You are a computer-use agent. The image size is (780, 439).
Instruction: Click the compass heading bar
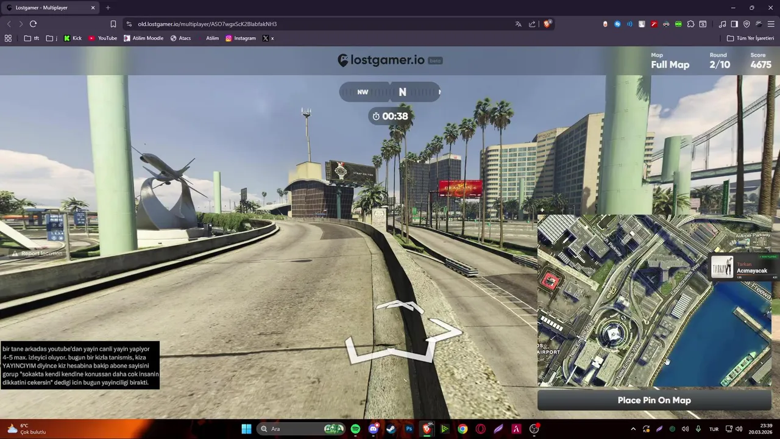tap(390, 92)
